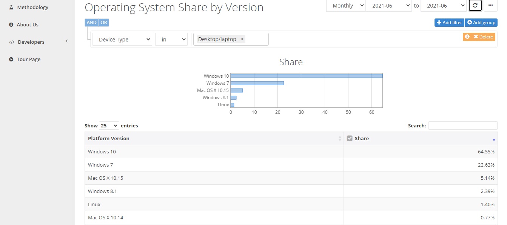Image resolution: width=507 pixels, height=225 pixels.
Task: Open Methodology in the sidebar
Action: coord(33,7)
